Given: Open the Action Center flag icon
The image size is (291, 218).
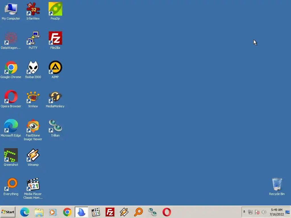Looking at the screenshot, I should click(257, 212).
